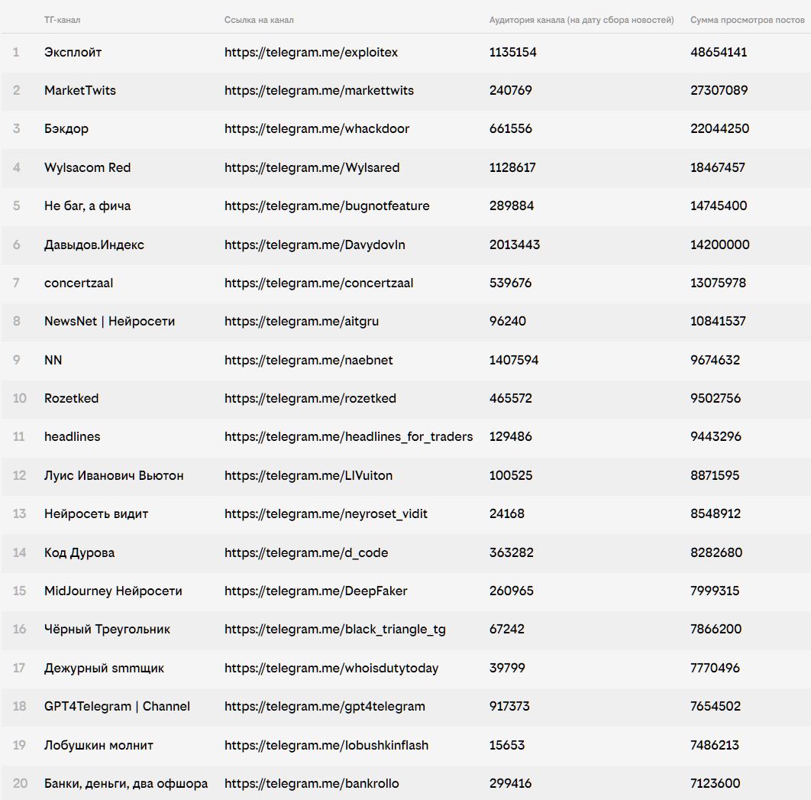Viewport: 811px width, 800px height.
Task: Visit the DavydovIn channel link
Action: (315, 245)
